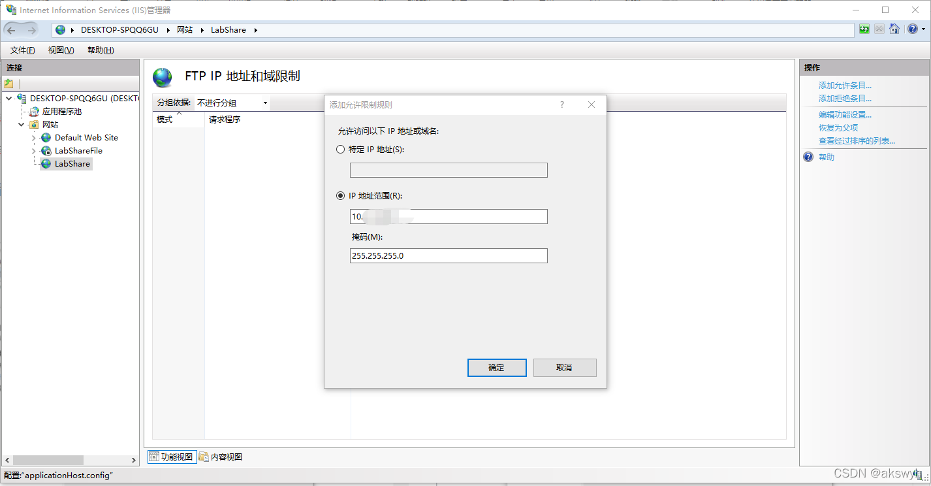Select the IP 地址范围(R) radio button
This screenshot has width=931, height=486.
click(x=340, y=196)
